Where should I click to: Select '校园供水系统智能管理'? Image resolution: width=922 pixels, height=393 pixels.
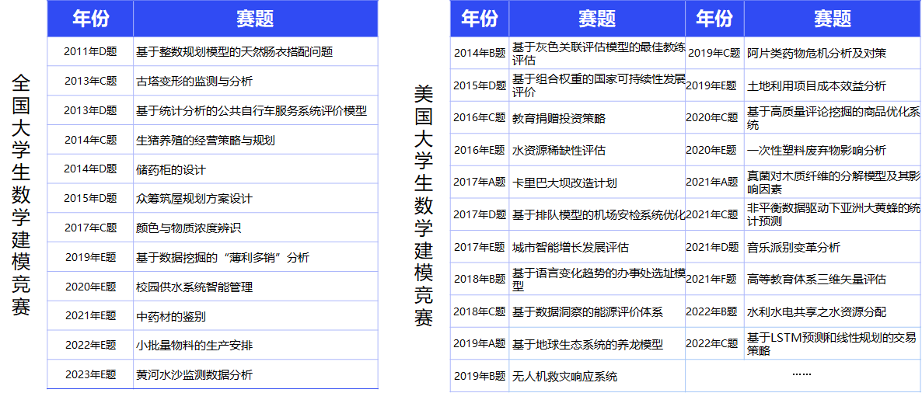(x=194, y=287)
